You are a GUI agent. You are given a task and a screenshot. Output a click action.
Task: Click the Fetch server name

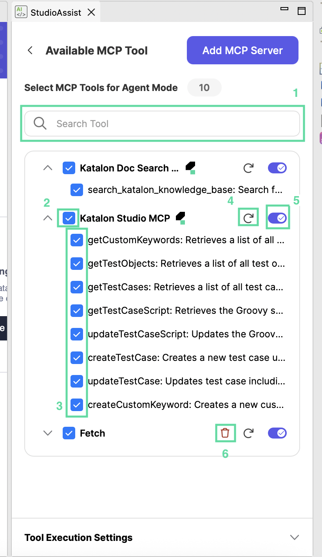click(x=92, y=433)
